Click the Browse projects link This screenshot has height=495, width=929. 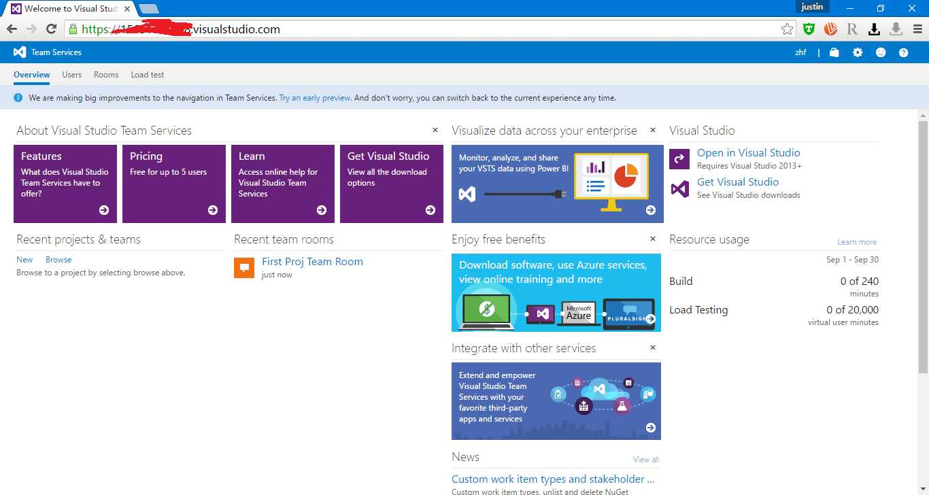tap(58, 260)
